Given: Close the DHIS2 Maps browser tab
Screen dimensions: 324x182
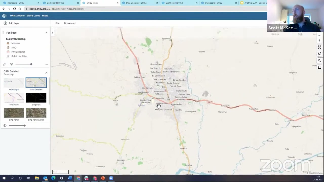Looking at the screenshot, I should pyautogui.click(x=117, y=3).
